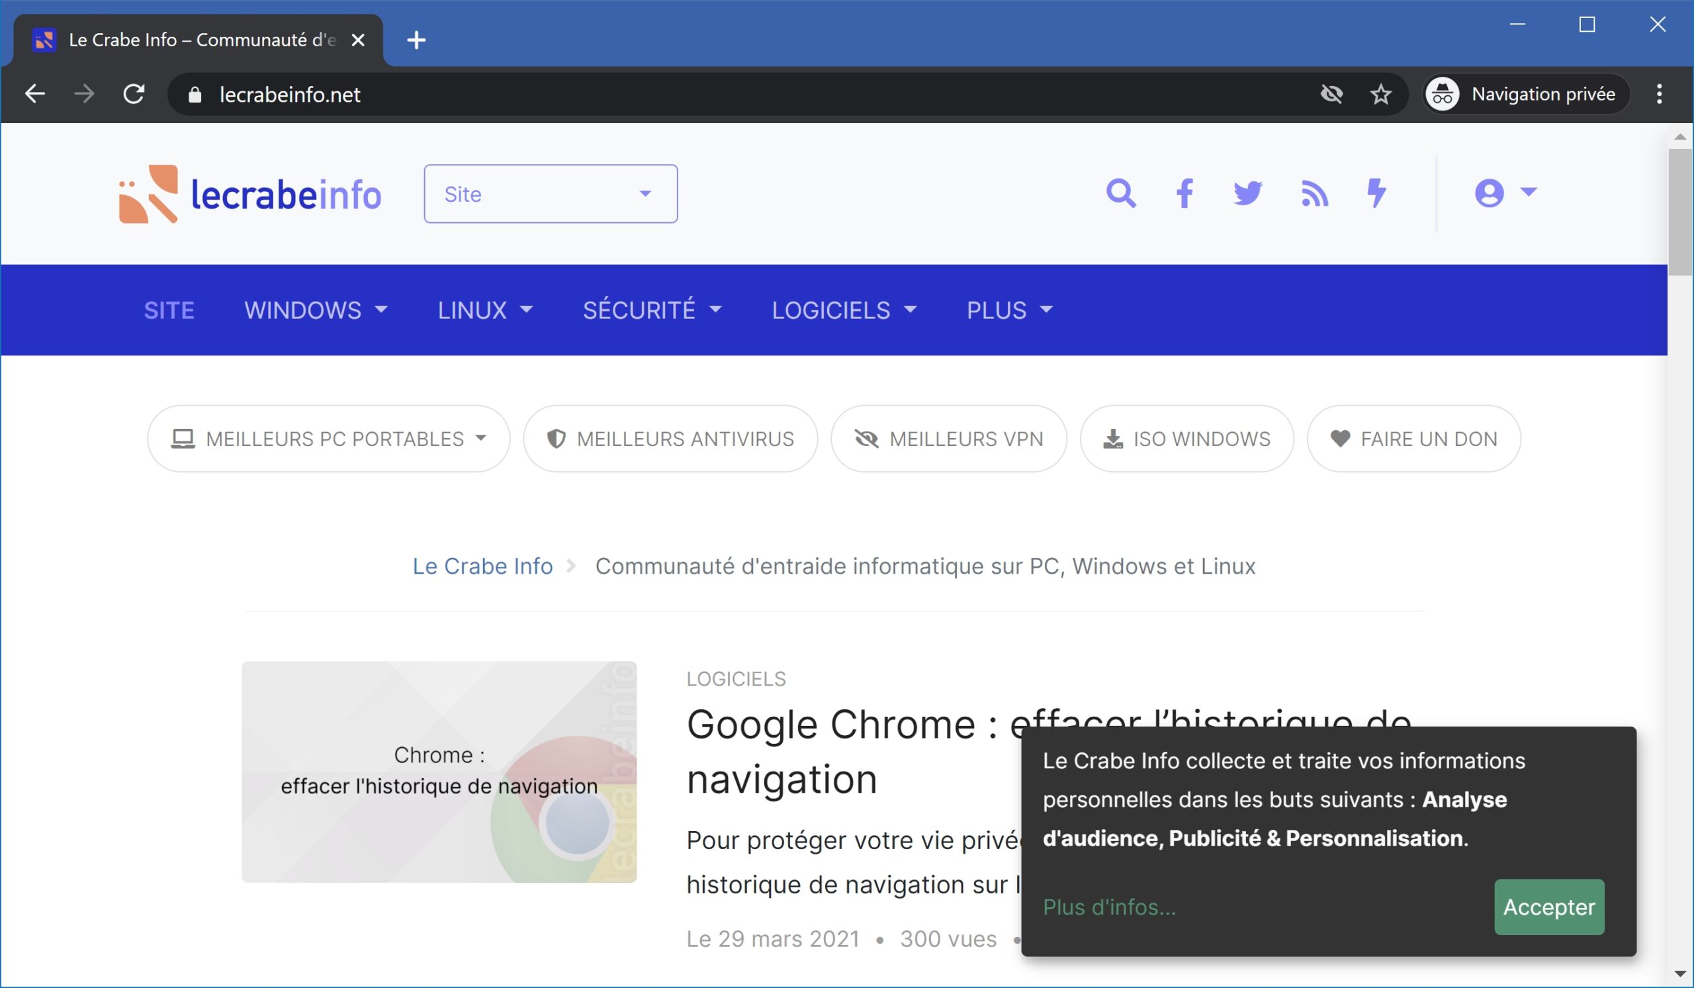Click the lightning bolt icon
This screenshot has height=988, width=1694.
click(1376, 194)
